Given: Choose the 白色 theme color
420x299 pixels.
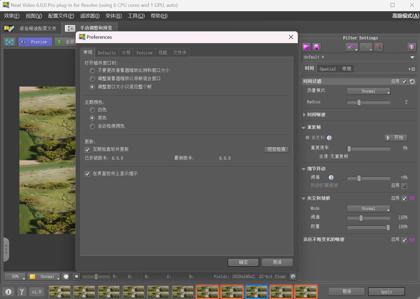Looking at the screenshot, I should 92,110.
